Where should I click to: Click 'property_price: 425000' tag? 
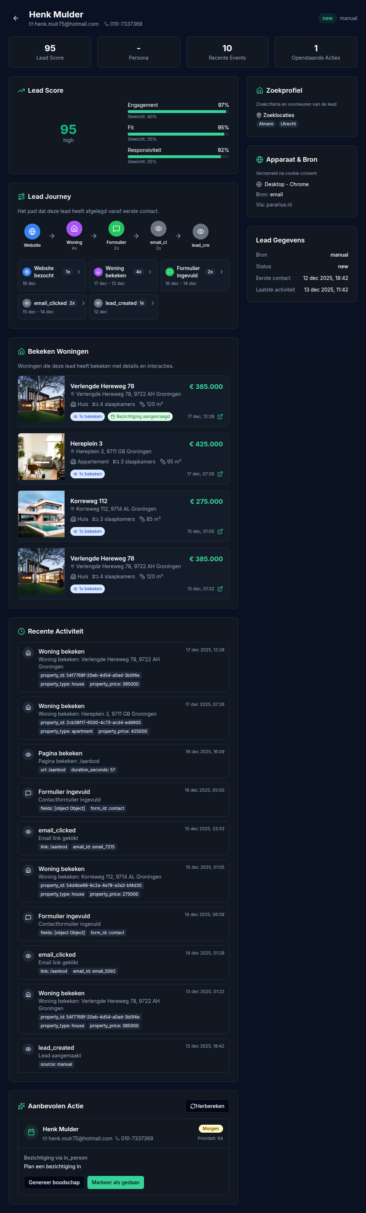(x=123, y=732)
